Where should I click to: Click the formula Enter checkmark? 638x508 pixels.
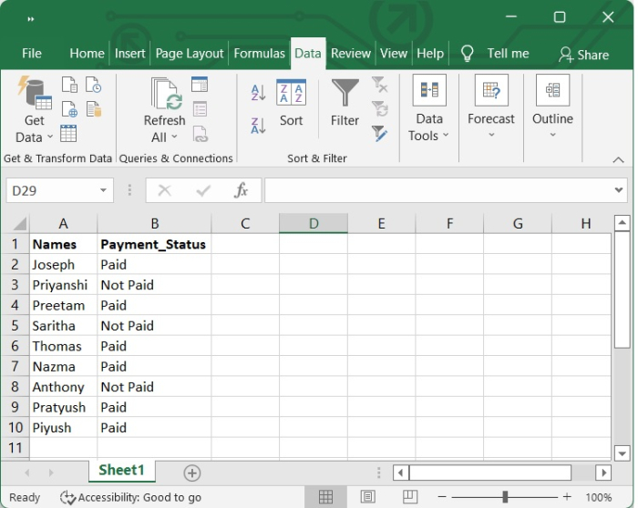click(x=203, y=190)
